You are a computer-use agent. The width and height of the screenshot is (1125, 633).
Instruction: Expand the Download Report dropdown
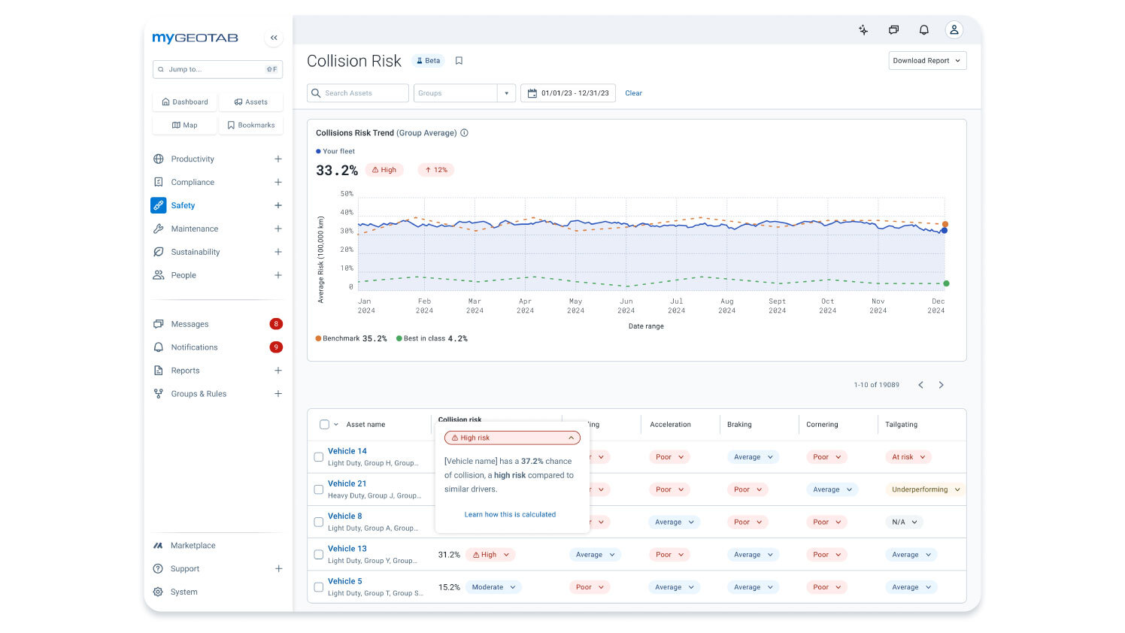pyautogui.click(x=926, y=61)
